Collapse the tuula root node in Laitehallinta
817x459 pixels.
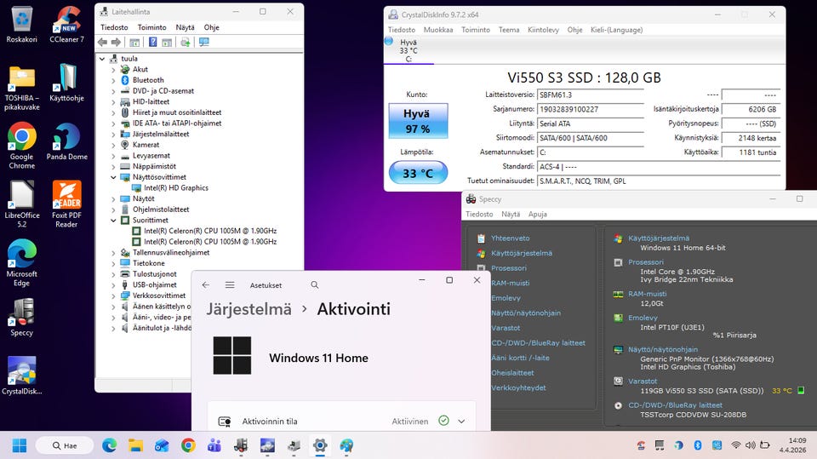[102, 59]
